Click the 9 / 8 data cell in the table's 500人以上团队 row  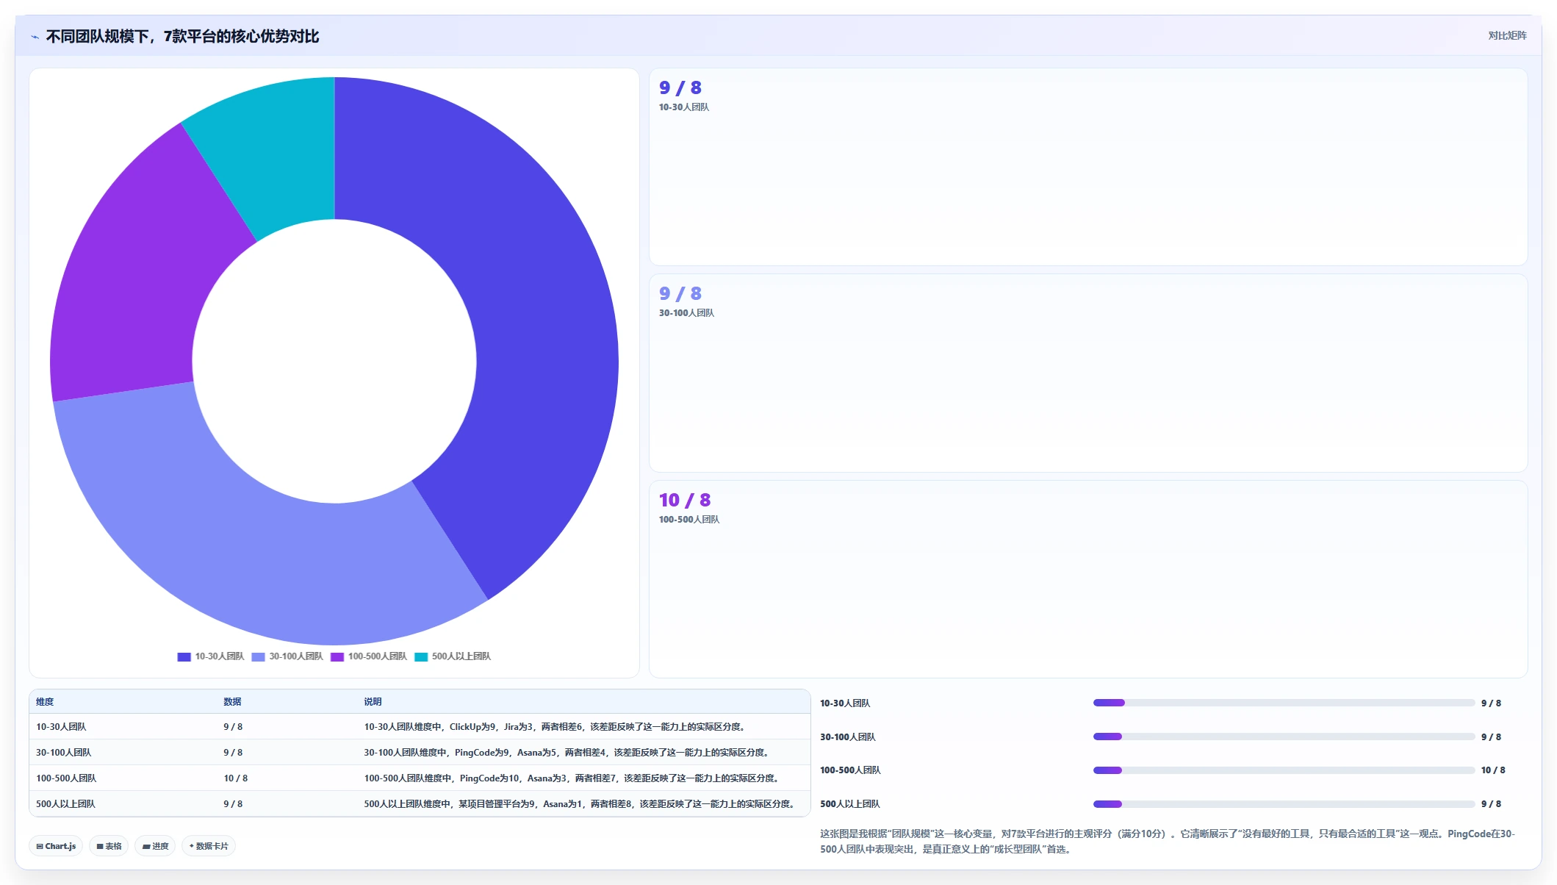233,804
